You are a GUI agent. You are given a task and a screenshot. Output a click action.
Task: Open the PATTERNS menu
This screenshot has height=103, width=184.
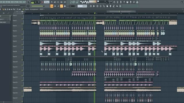tap(8, 2)
